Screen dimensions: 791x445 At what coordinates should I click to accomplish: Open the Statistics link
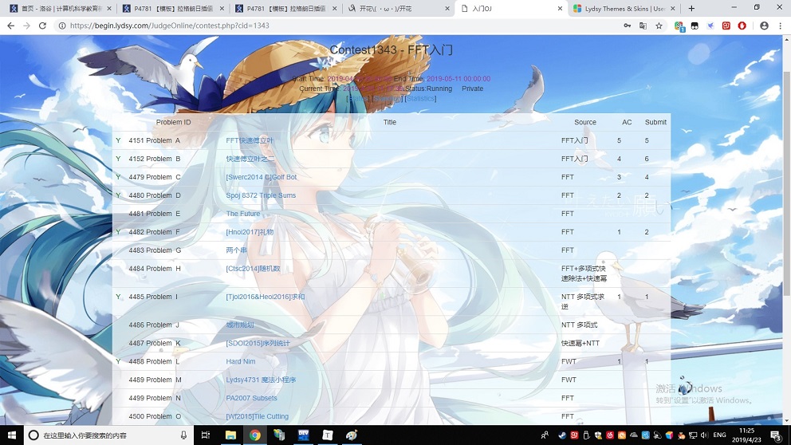pyautogui.click(x=421, y=98)
